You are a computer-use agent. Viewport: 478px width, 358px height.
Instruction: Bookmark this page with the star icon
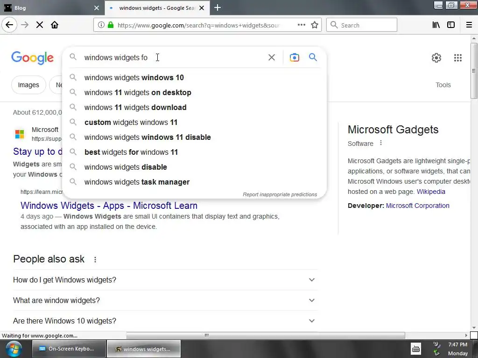[x=315, y=25]
